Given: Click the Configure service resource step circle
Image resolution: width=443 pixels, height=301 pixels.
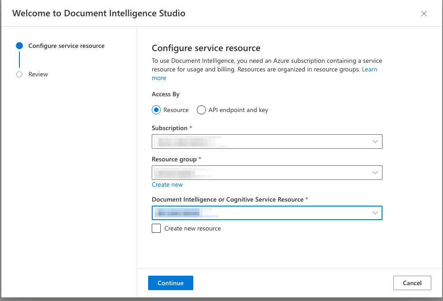Looking at the screenshot, I should click(19, 46).
